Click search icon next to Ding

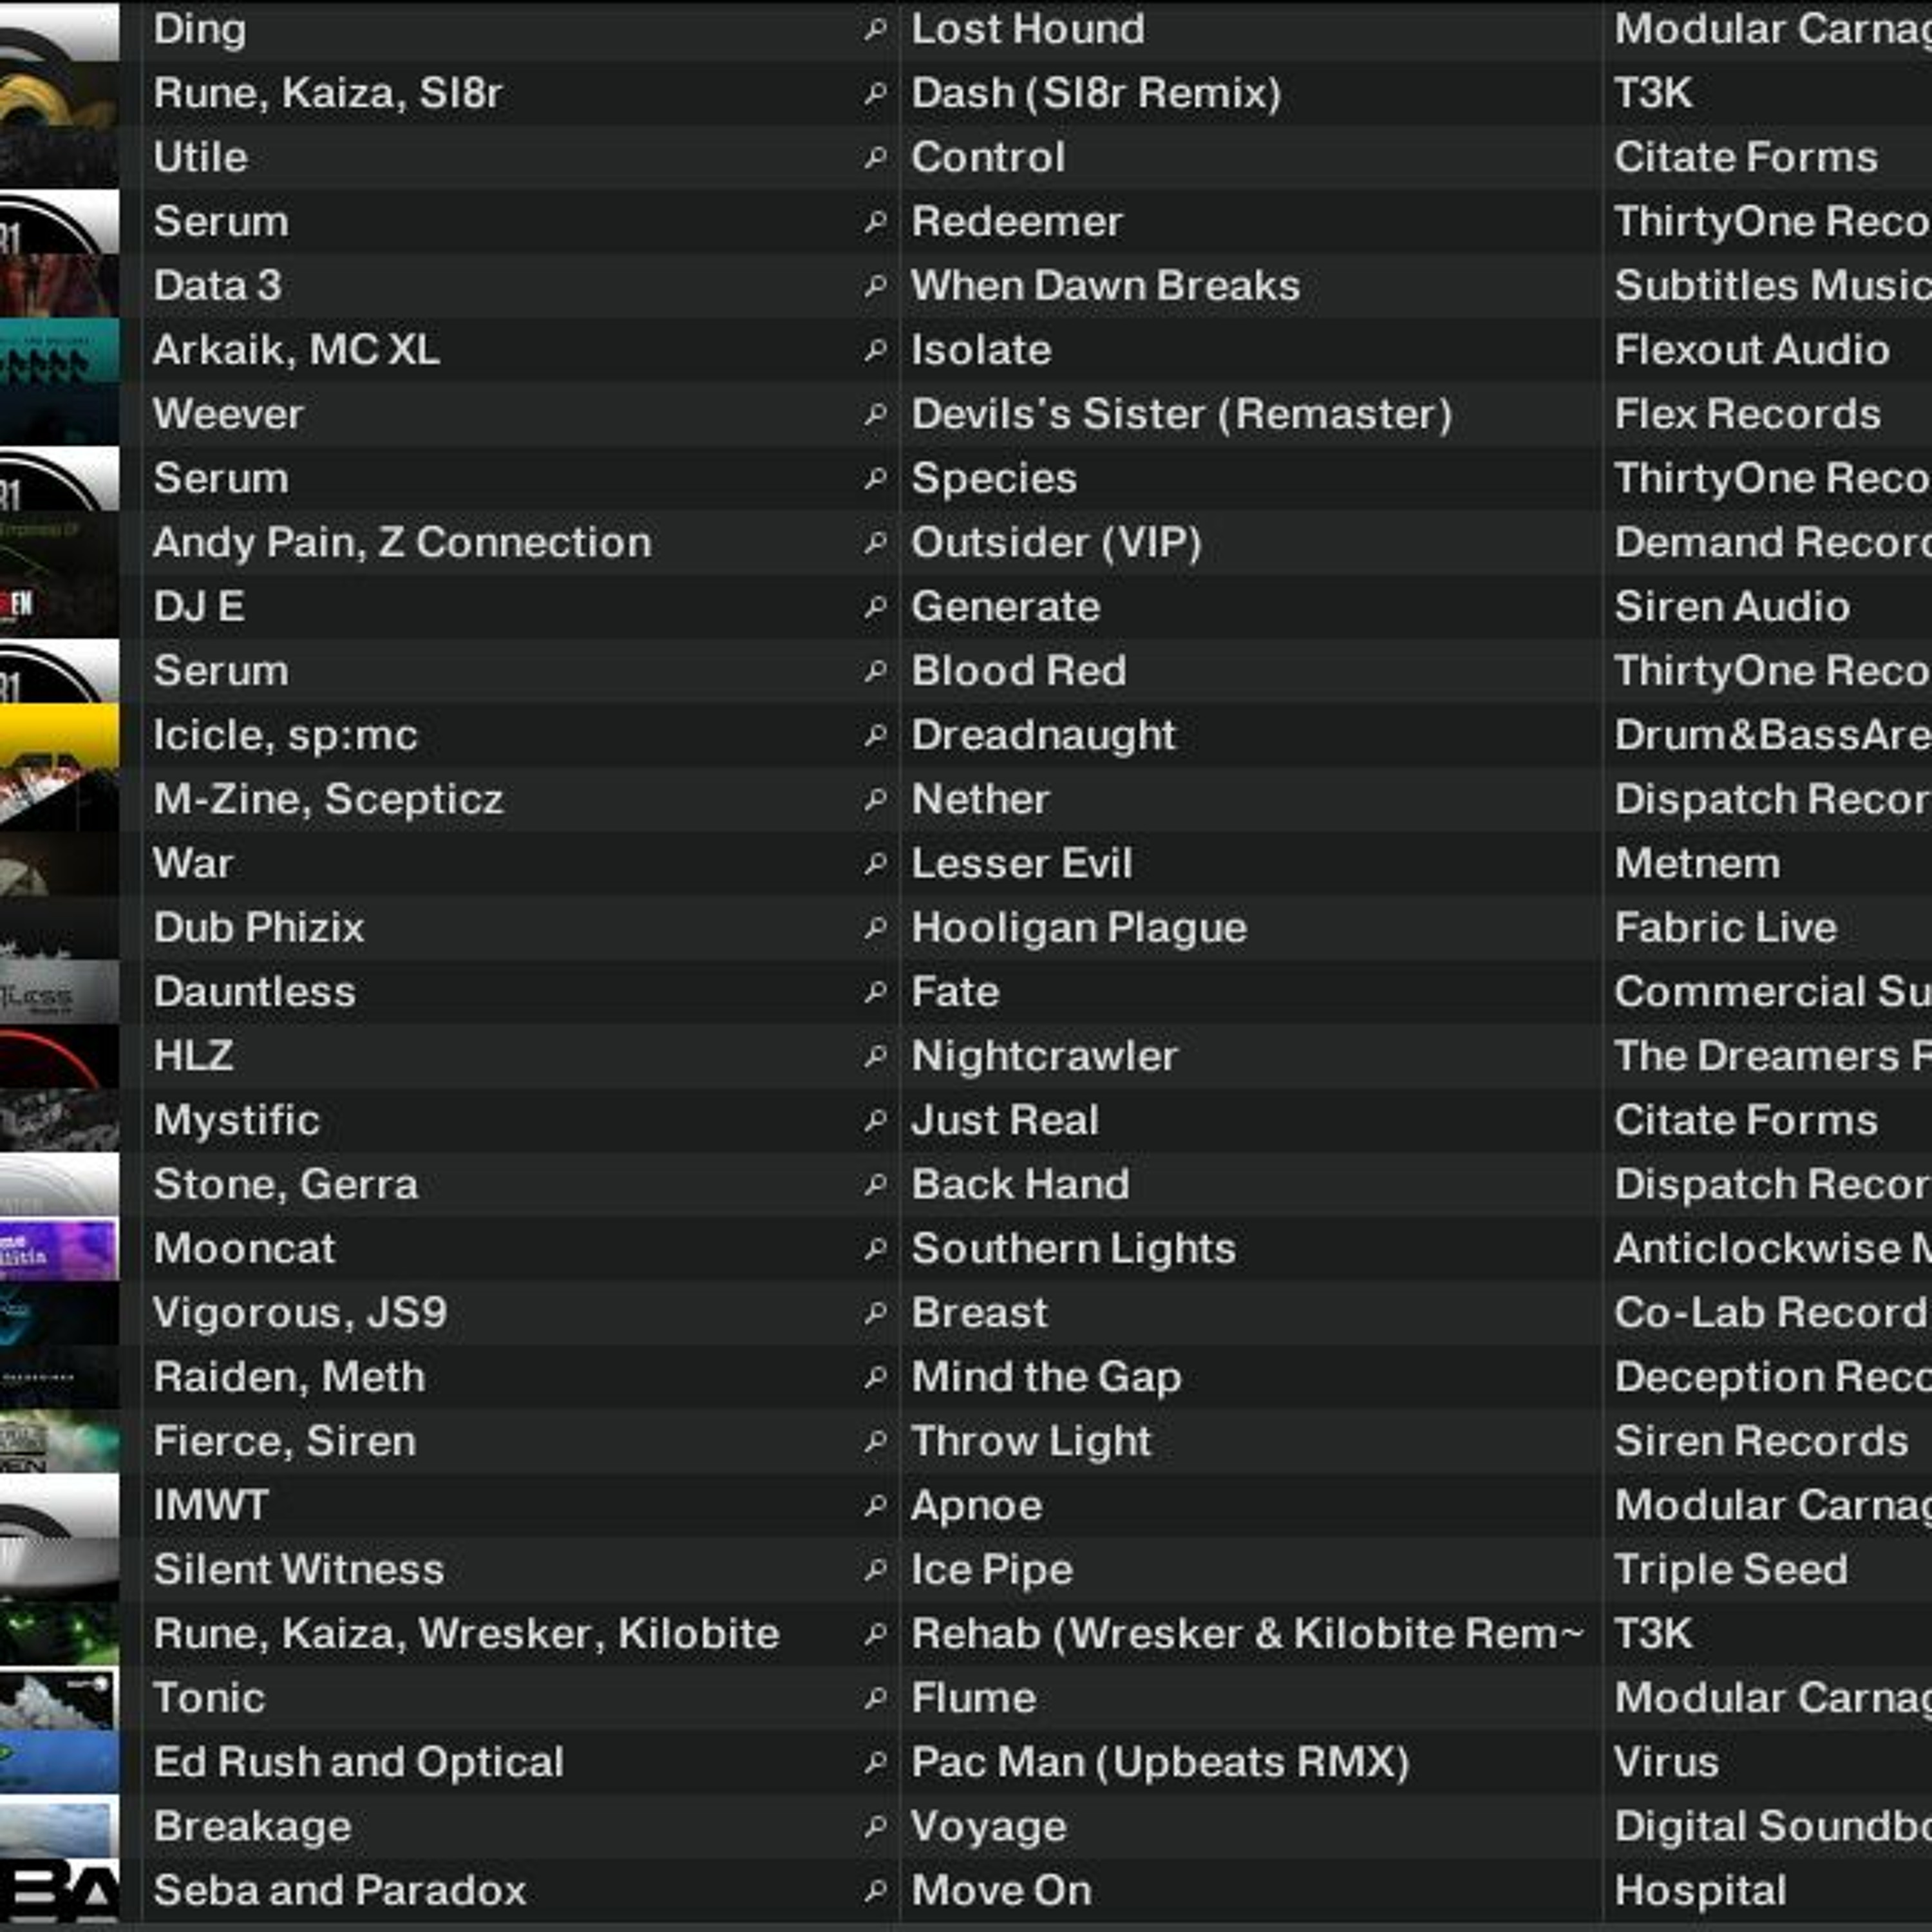point(875,30)
